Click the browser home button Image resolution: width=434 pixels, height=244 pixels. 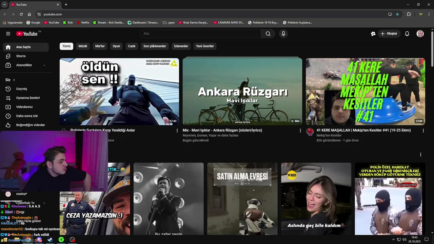pos(29,14)
